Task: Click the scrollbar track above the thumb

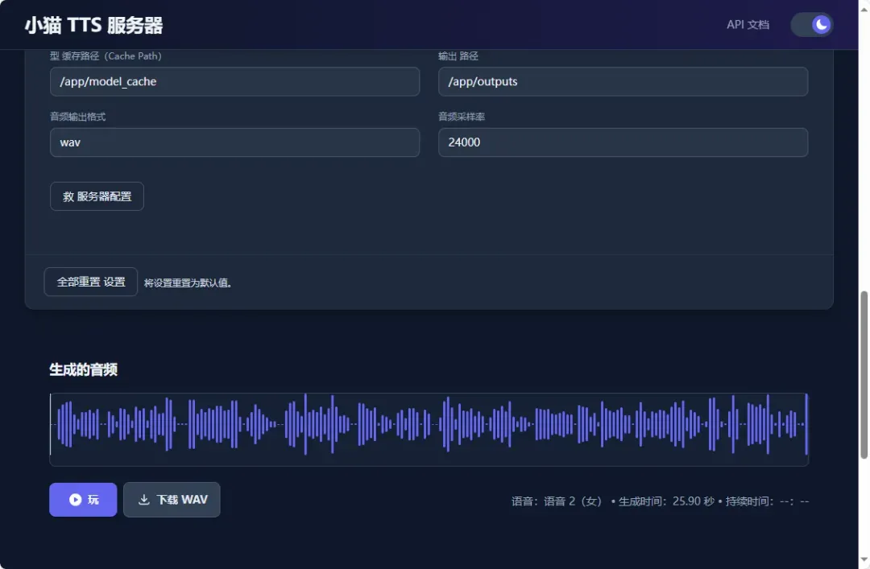Action: click(864, 161)
